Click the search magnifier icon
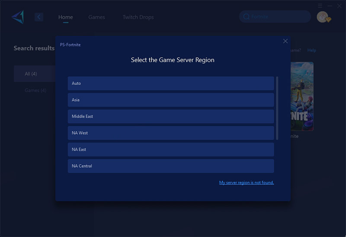This screenshot has width=346, height=237. [x=246, y=17]
